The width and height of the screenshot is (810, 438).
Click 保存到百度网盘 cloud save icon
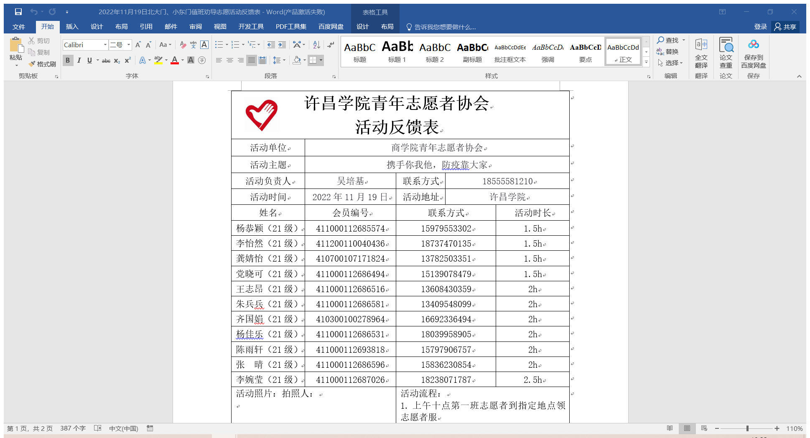(753, 53)
